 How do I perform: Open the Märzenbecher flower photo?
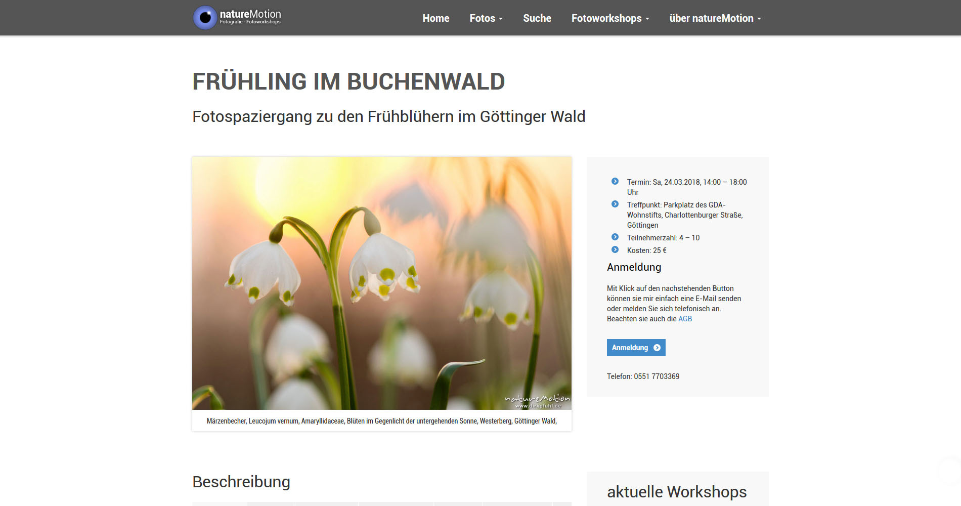382,283
